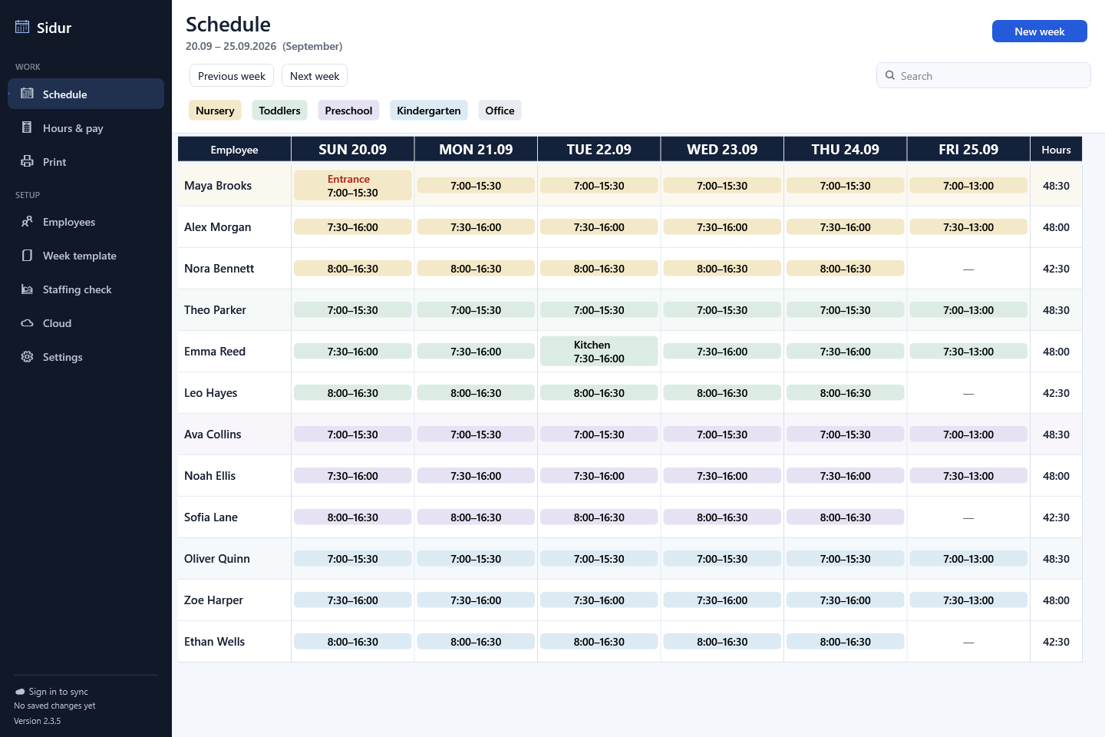
Task: Click the Sidur calendar logo icon
Action: (x=22, y=27)
